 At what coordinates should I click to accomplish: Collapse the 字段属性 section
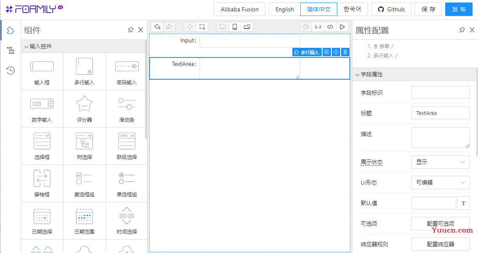click(x=415, y=74)
